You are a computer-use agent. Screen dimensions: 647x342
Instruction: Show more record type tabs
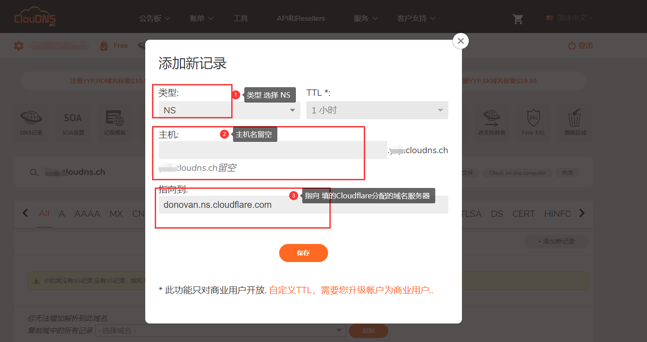click(582, 213)
